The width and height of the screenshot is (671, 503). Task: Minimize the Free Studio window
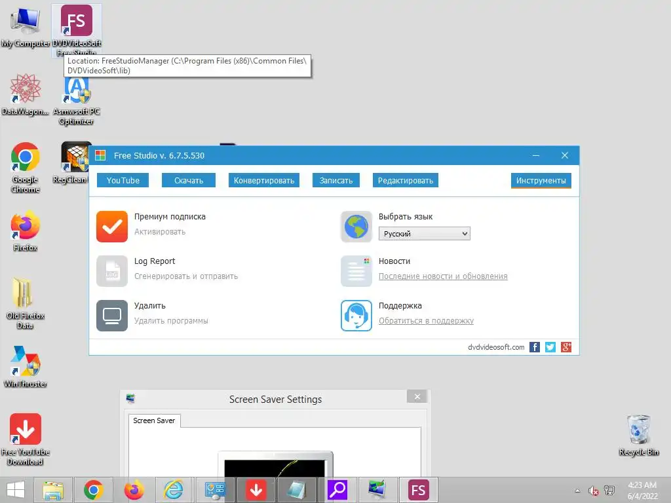pyautogui.click(x=536, y=155)
